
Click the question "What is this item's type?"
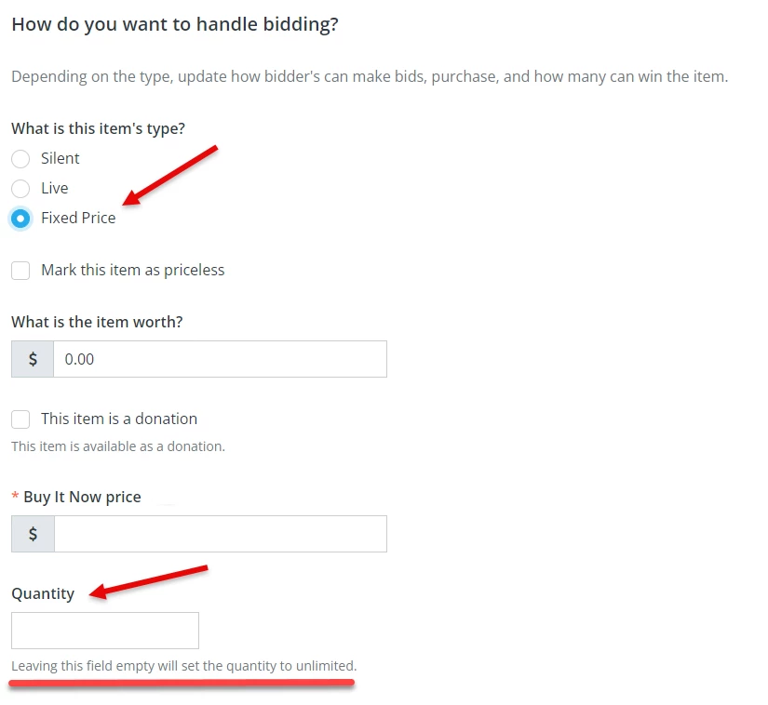pyautogui.click(x=98, y=128)
